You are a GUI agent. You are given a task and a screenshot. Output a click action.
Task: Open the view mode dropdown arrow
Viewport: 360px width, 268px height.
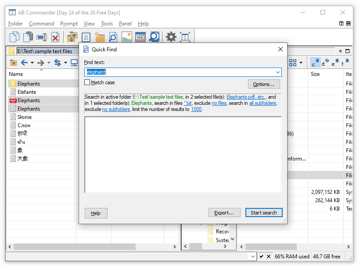tap(301, 63)
